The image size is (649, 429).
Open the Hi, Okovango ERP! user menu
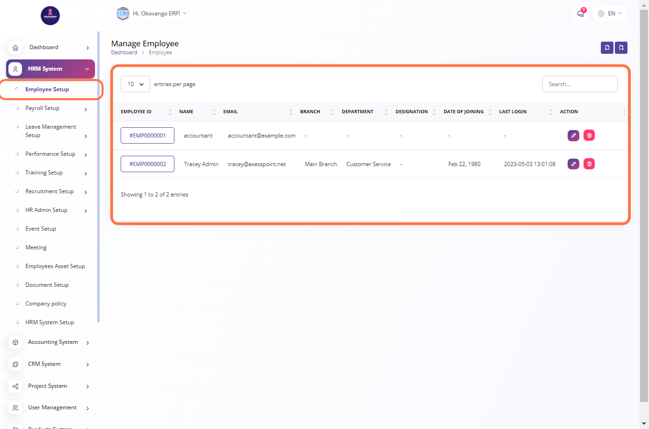click(x=152, y=14)
